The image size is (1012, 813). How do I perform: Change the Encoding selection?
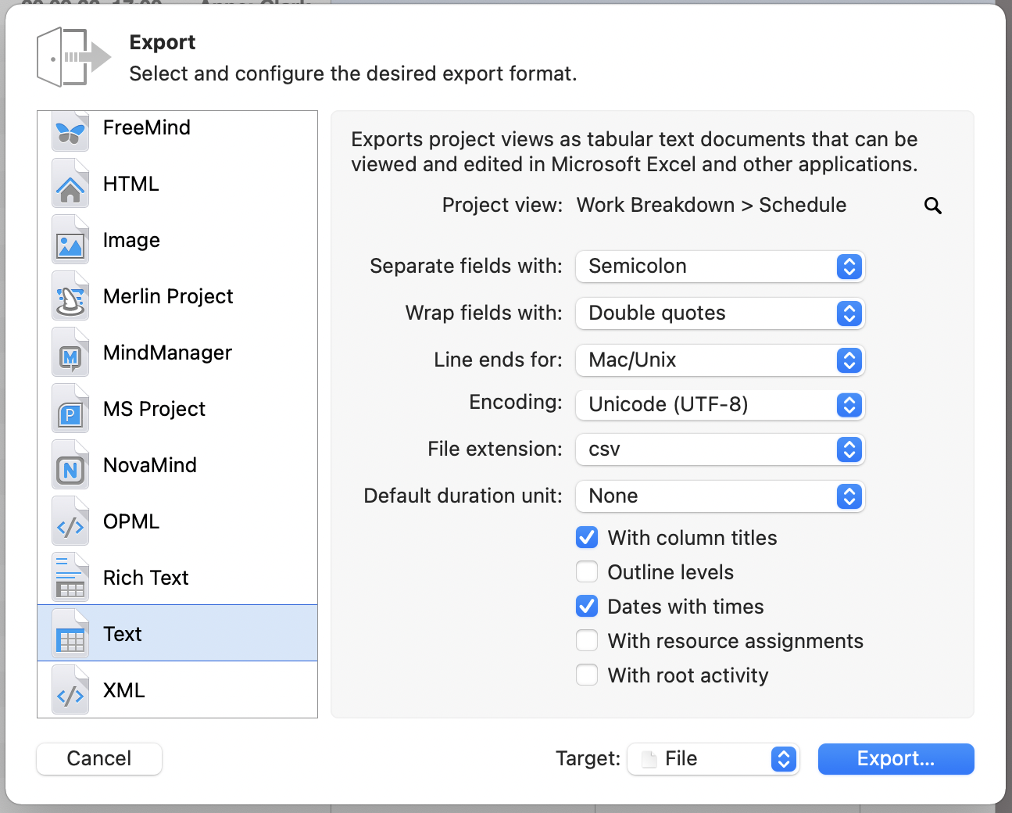[x=719, y=404]
